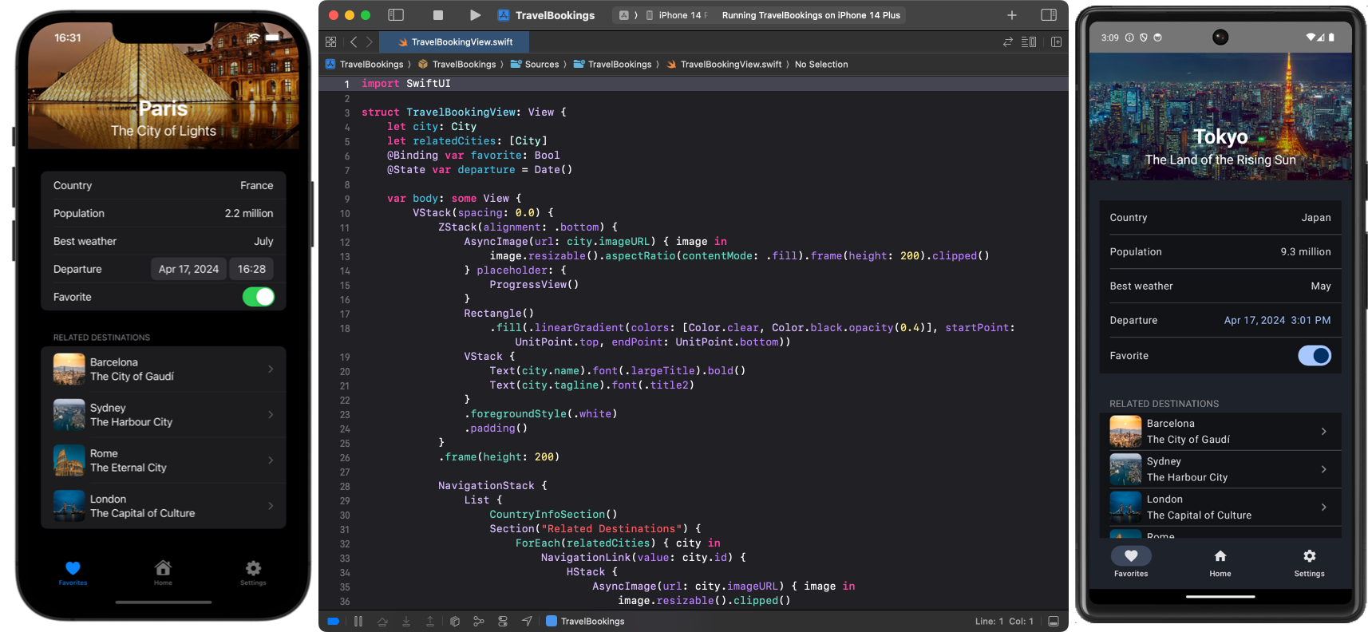Toggle Favorite switch on Android
The height and width of the screenshot is (632, 1368).
(x=1315, y=355)
